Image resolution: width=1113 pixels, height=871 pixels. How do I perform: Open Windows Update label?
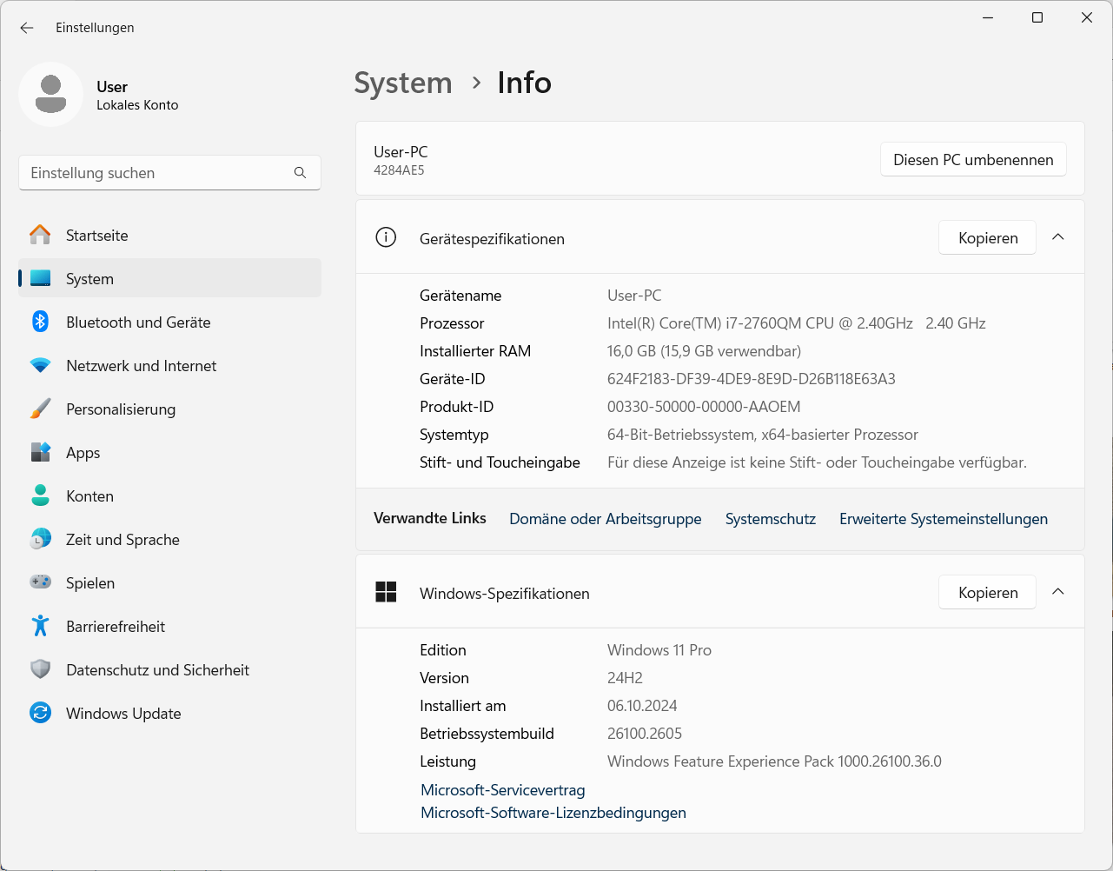[x=123, y=714]
